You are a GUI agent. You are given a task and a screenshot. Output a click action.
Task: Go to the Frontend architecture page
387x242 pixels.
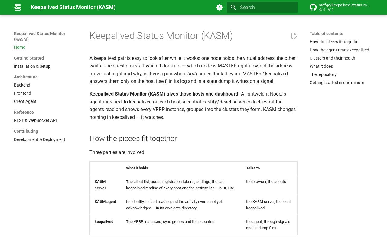[x=22, y=93]
